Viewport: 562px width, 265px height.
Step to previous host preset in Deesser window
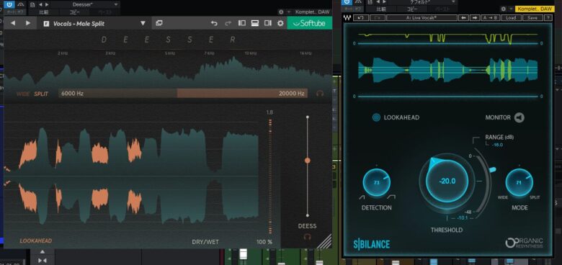coord(40,4)
